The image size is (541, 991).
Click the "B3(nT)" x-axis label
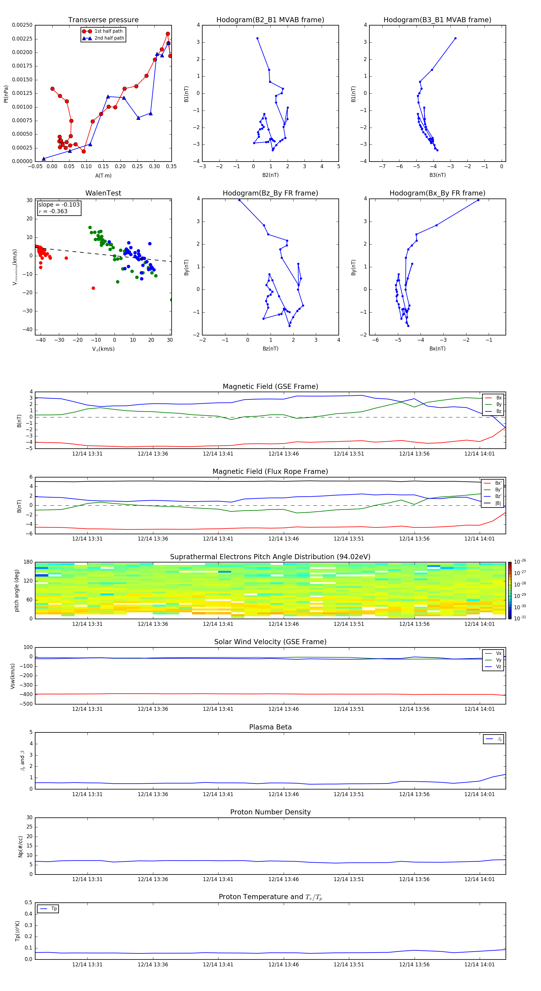tap(437, 175)
